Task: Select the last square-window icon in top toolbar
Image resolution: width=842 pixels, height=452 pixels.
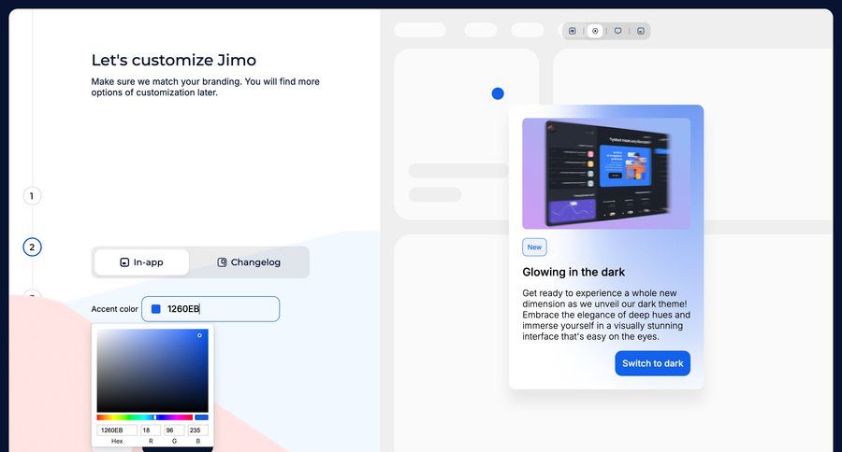Action: (x=641, y=31)
